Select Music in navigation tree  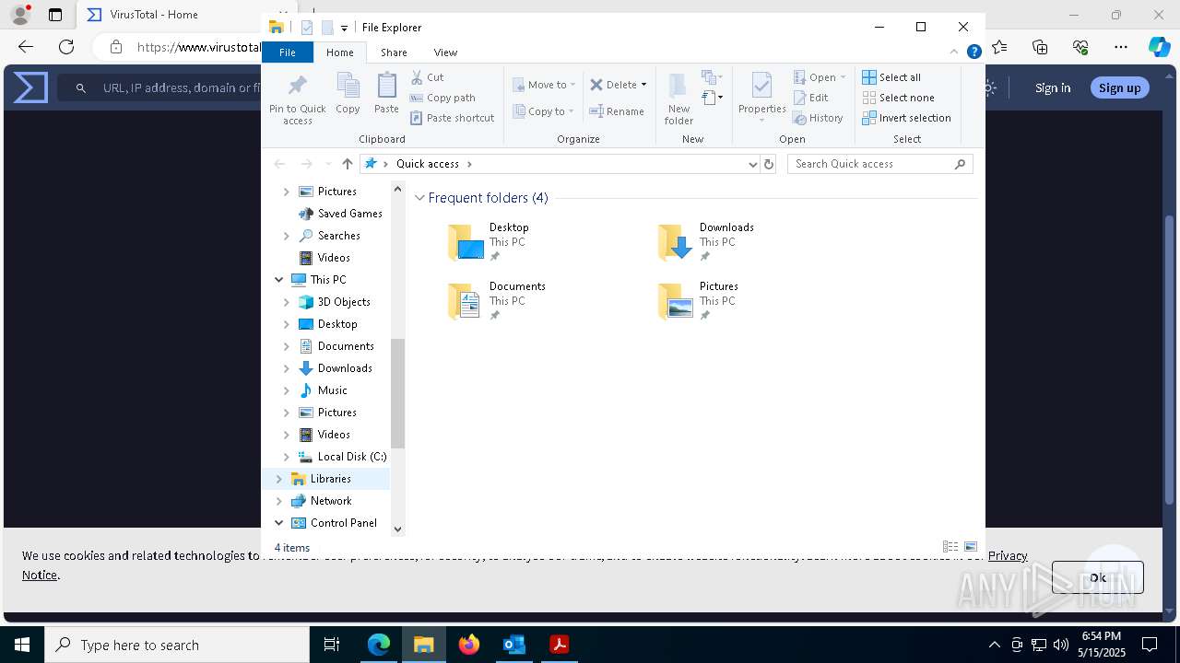[332, 390]
